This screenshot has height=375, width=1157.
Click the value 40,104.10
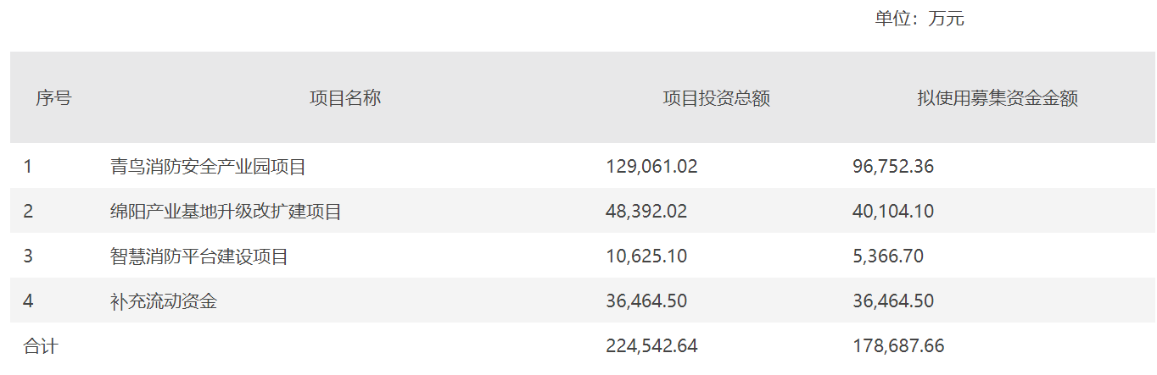(x=892, y=212)
